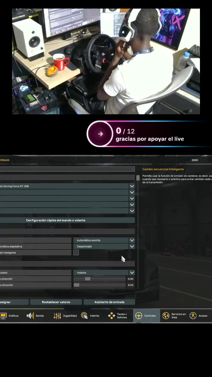This screenshot has height=377, width=212.
Task: Open Servicios en línea globe icon
Action: 166,316
